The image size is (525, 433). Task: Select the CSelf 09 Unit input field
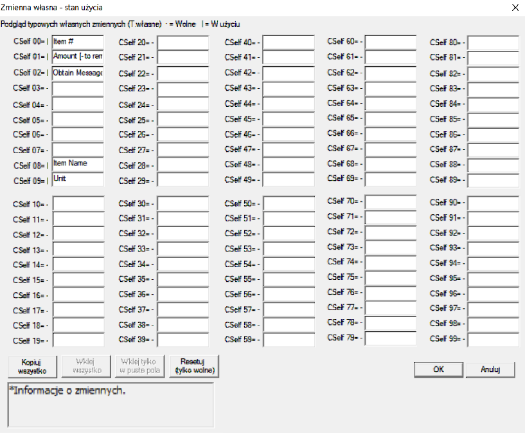(78, 180)
